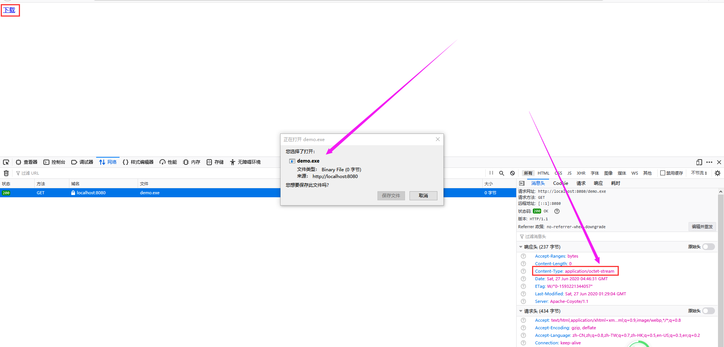
Task: Open the 调试器 Debugger panel
Action: click(82, 162)
